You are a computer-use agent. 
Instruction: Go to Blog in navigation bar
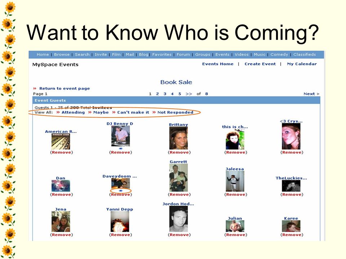[143, 54]
